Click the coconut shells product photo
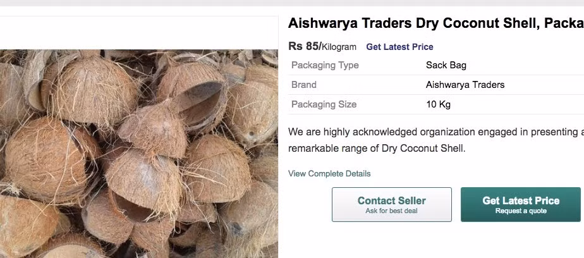584x258 pixels. point(139,154)
